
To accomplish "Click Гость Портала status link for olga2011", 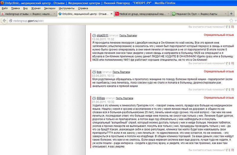I will [128, 35].
